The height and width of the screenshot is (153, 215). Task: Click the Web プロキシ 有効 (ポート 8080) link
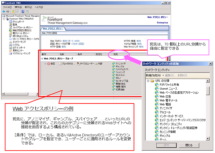pos(71,41)
